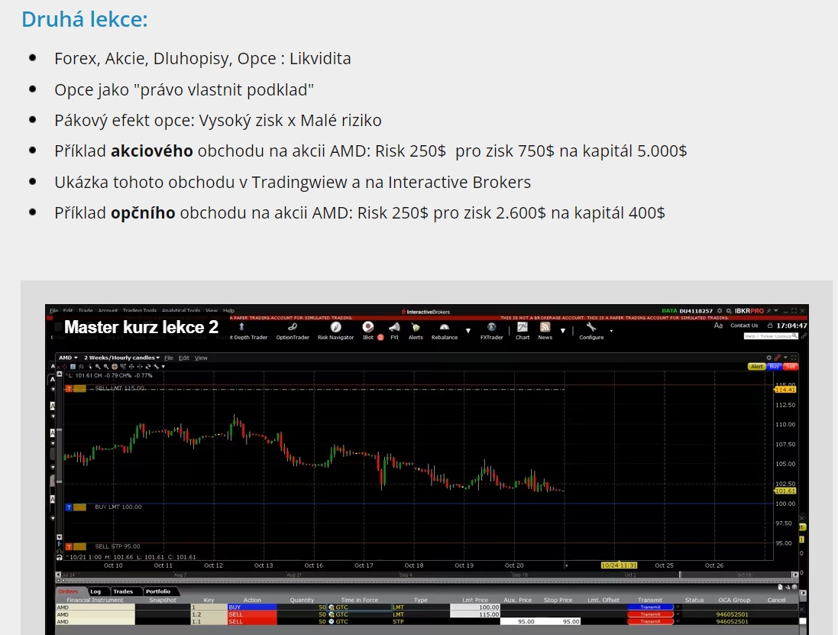838x635 pixels.
Task: Click the DATA account number DU4118257
Action: pos(696,310)
